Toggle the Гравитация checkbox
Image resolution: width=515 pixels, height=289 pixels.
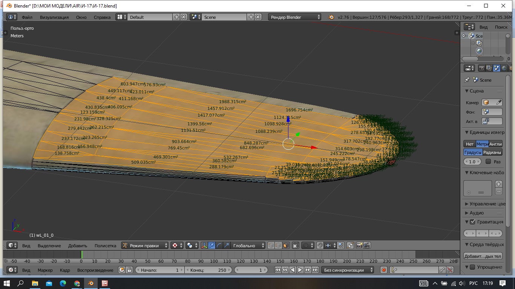coord(472,222)
